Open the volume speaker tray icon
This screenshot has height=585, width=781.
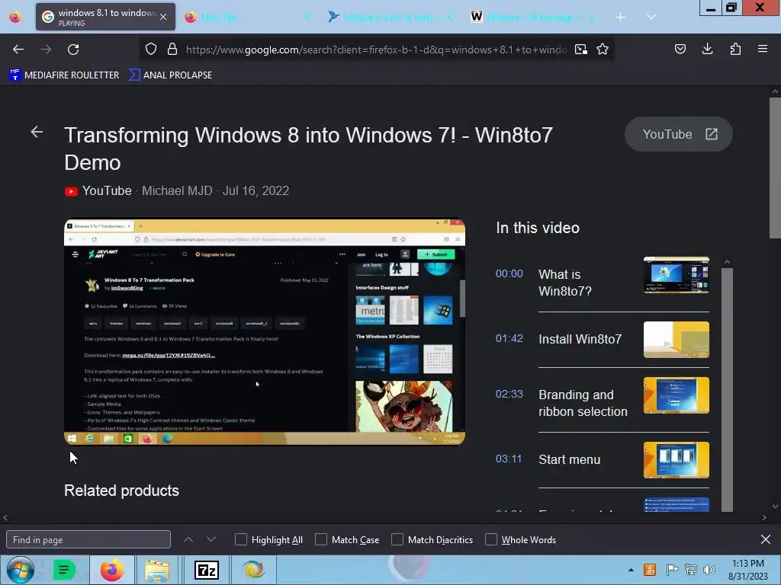709,570
